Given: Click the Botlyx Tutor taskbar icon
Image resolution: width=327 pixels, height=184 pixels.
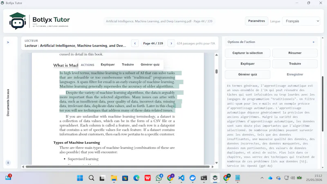Looking at the screenshot, I should coord(215,178).
